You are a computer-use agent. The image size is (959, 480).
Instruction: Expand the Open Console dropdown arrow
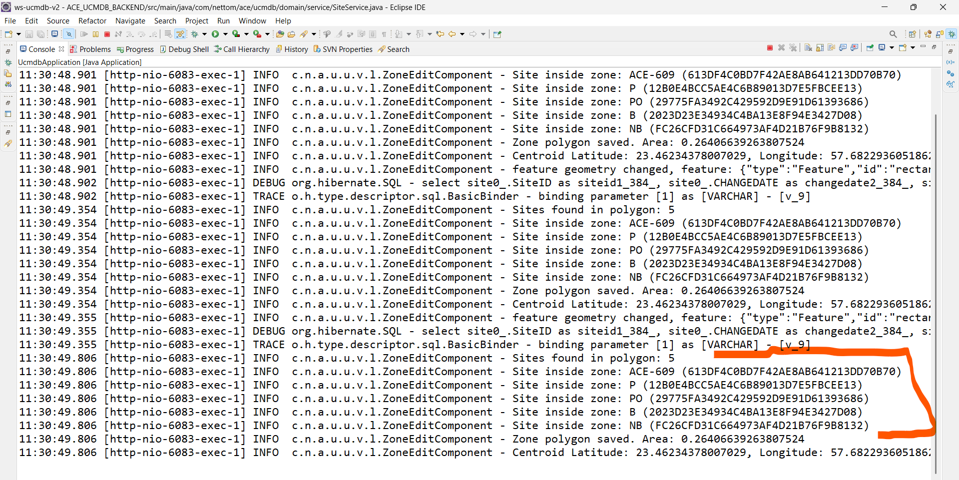pyautogui.click(x=913, y=48)
